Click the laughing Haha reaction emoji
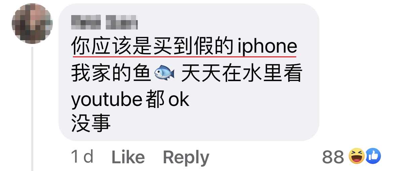Screen dimensions: 393x171 click(x=357, y=156)
